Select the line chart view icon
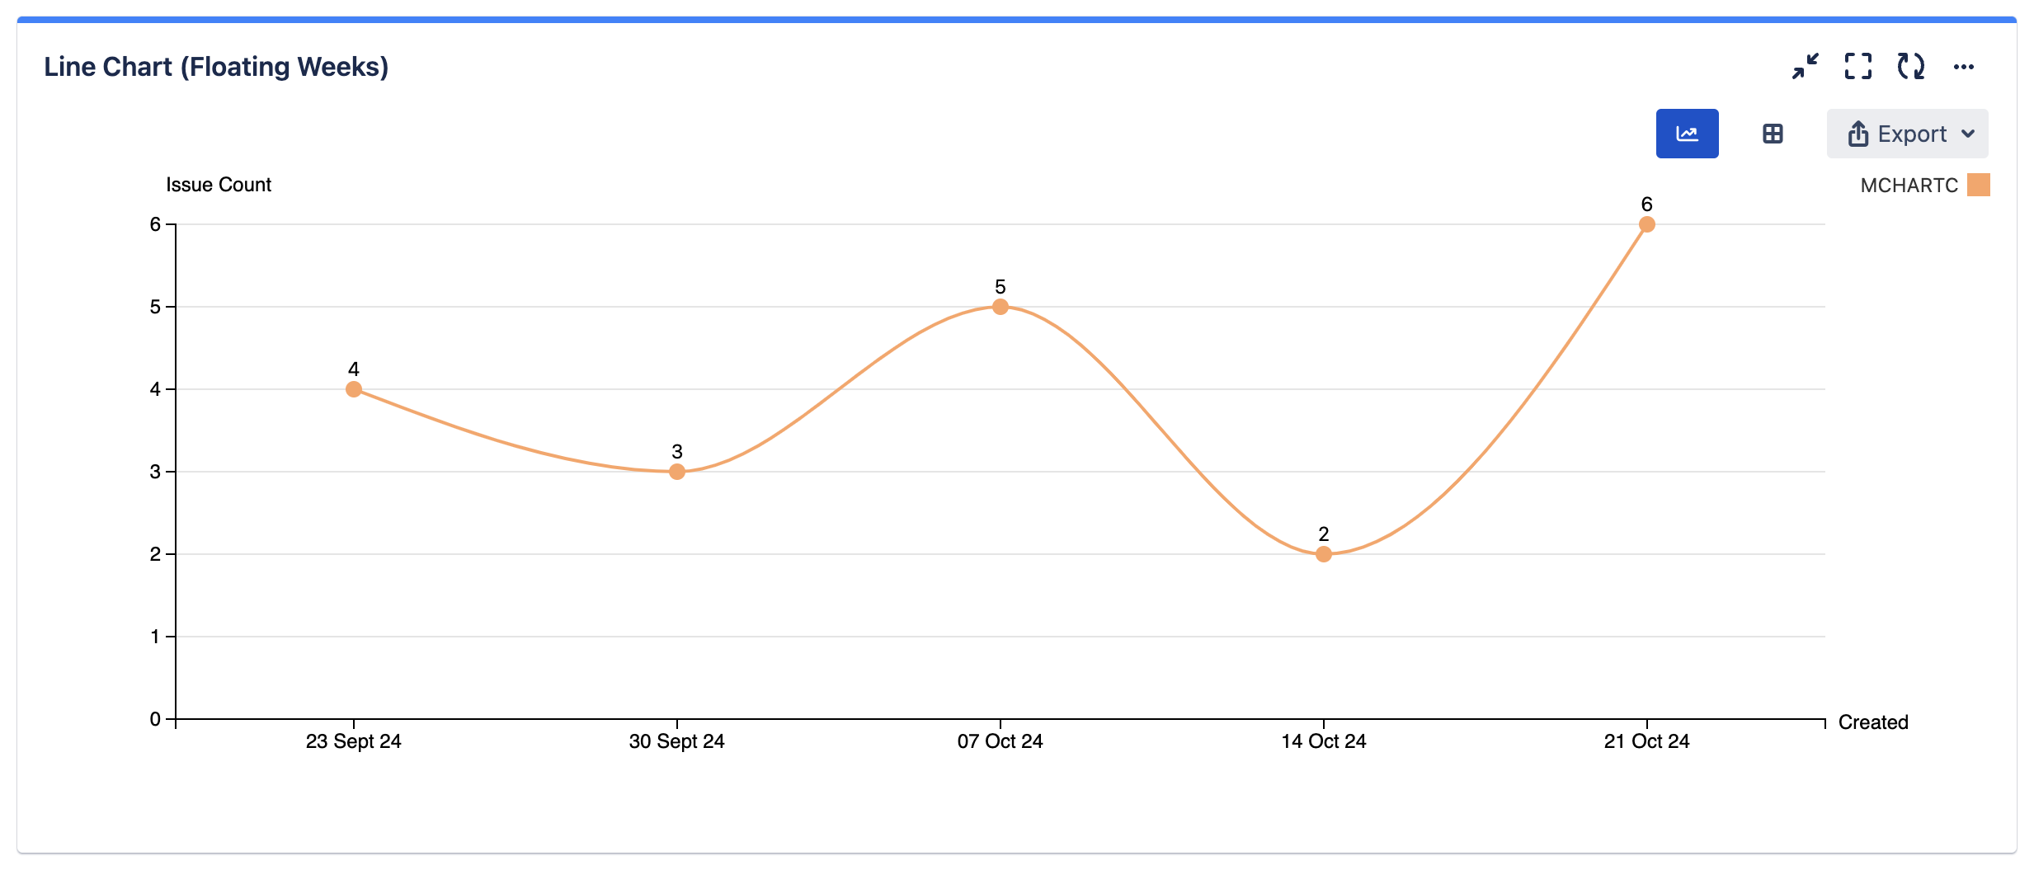The height and width of the screenshot is (870, 2034). coord(1688,133)
